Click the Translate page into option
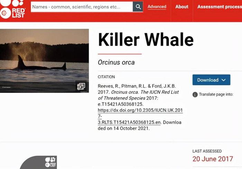Image resolution: width=242 pixels, height=169 pixels. pyautogui.click(x=216, y=94)
